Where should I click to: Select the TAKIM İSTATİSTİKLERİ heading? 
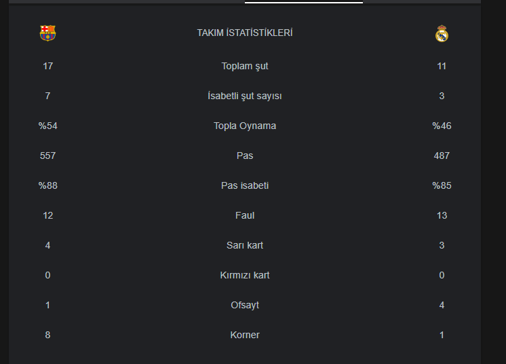(x=245, y=33)
